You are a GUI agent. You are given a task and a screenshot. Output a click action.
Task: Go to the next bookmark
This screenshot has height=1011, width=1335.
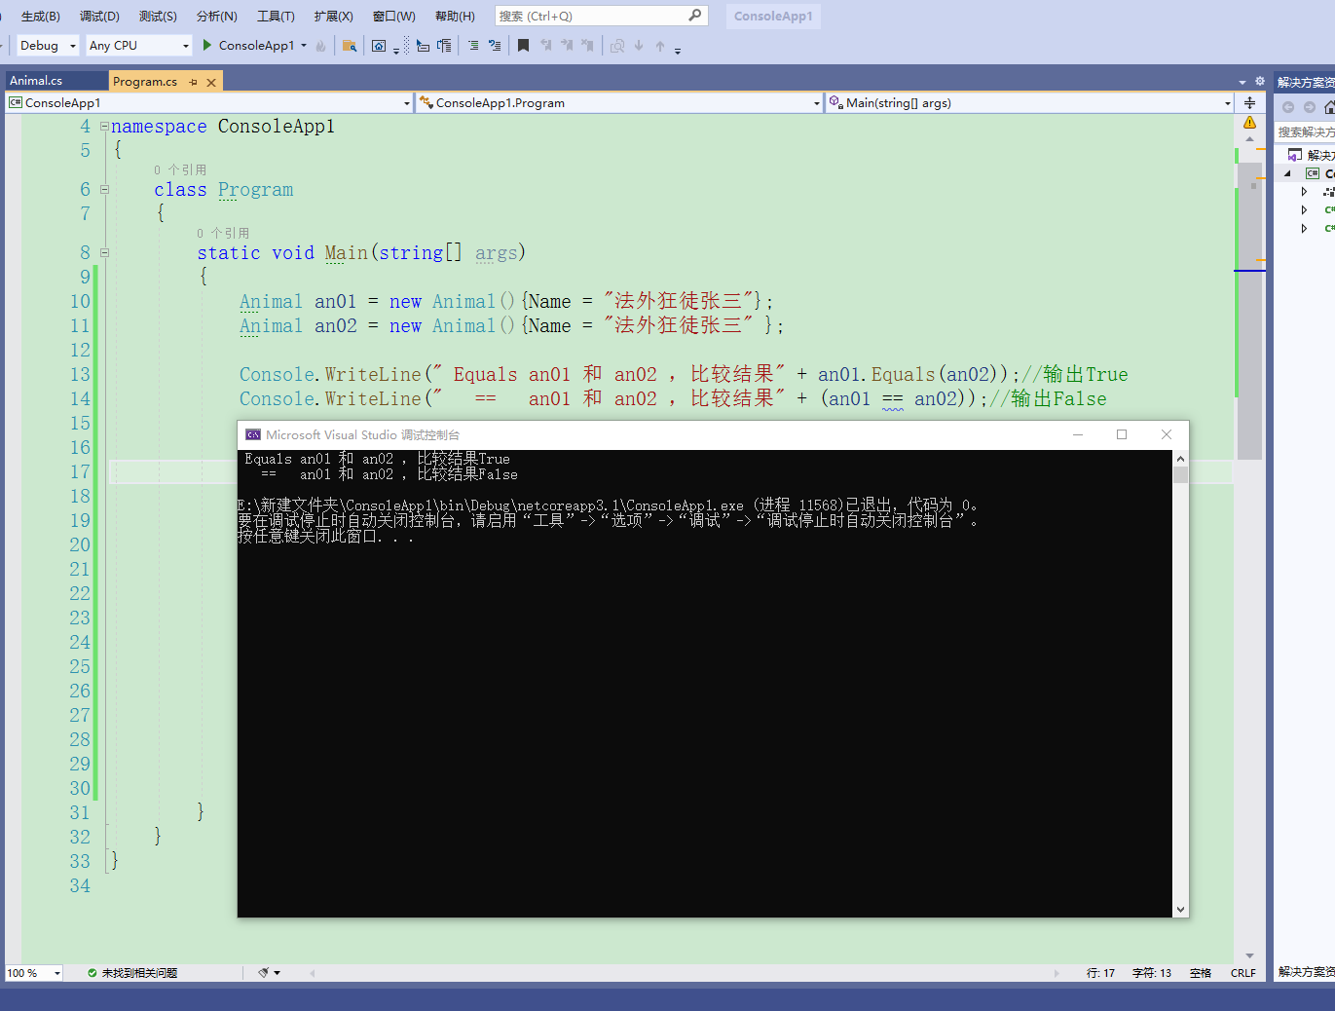coord(567,46)
